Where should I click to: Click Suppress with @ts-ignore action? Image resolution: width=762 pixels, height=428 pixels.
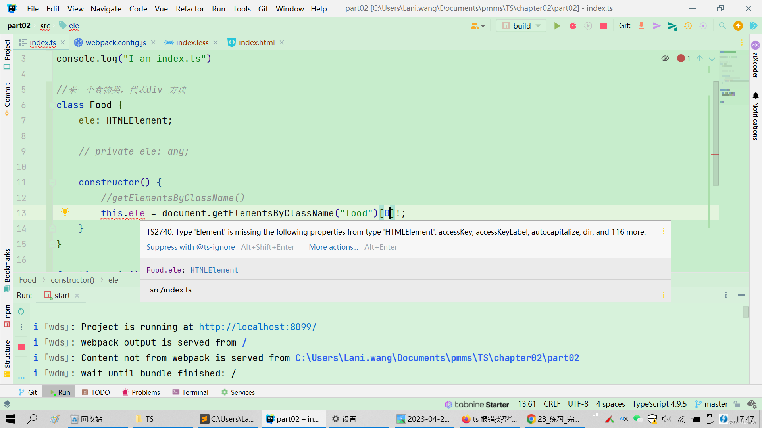tap(190, 247)
